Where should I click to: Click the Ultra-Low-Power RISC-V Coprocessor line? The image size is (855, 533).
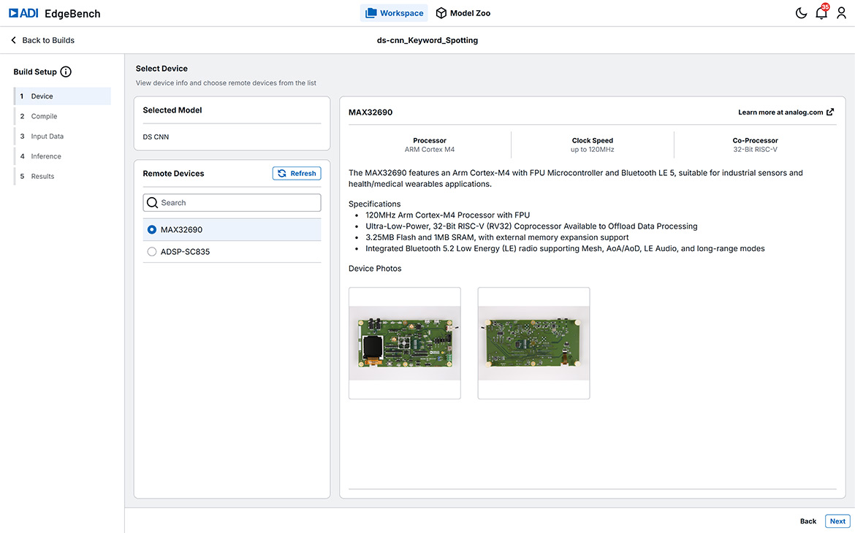point(532,226)
